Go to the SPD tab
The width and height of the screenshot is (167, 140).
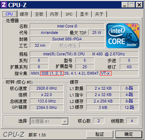(x=69, y=14)
